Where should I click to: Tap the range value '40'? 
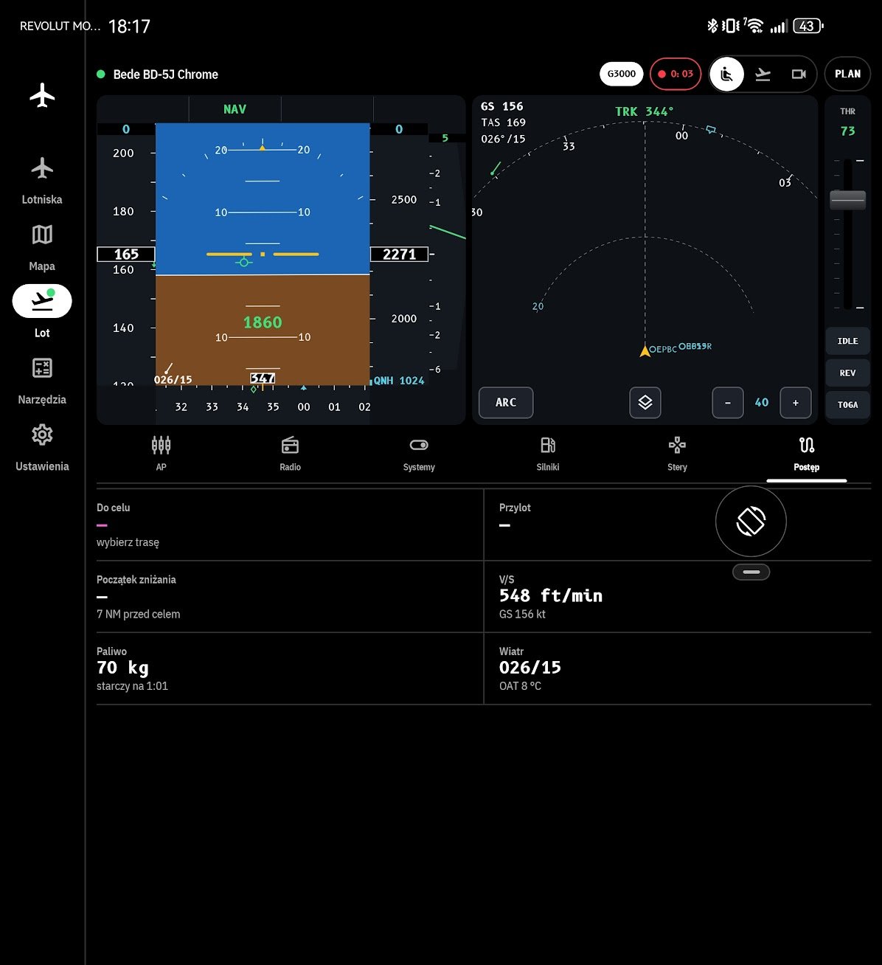coord(762,403)
